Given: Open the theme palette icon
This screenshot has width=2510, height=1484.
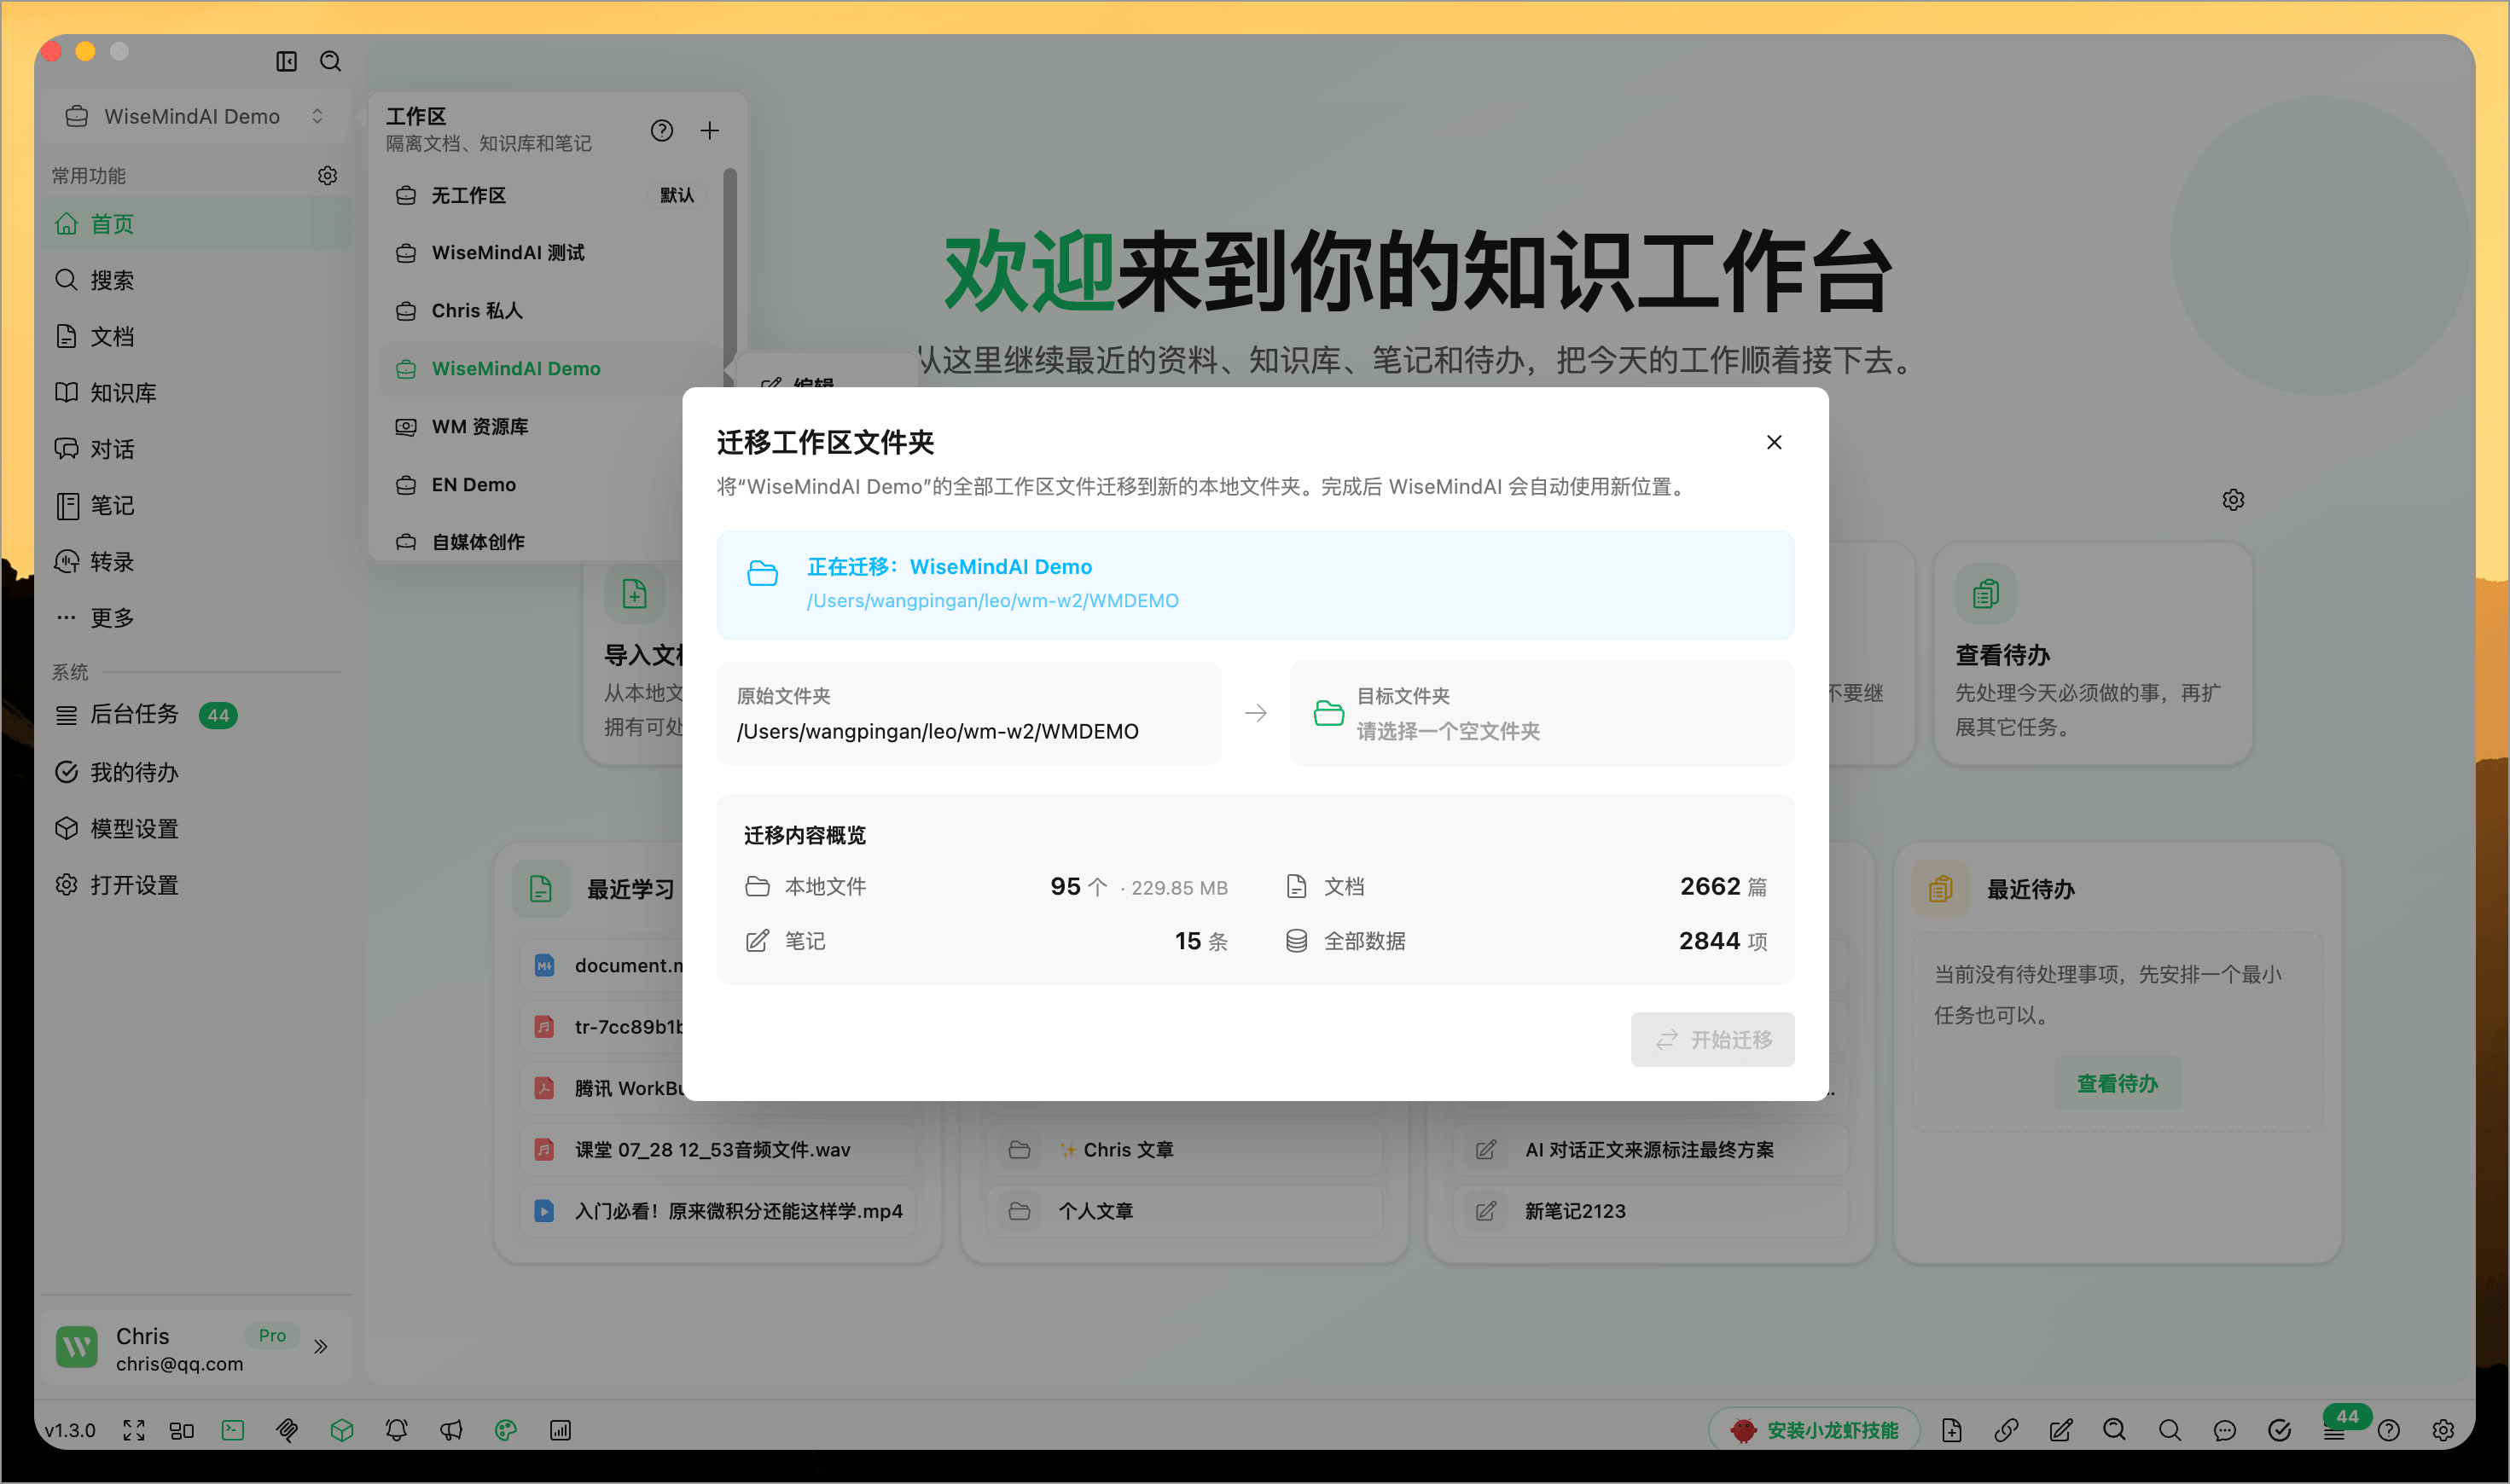Looking at the screenshot, I should pos(506,1430).
